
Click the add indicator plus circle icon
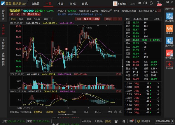tap(120, 112)
